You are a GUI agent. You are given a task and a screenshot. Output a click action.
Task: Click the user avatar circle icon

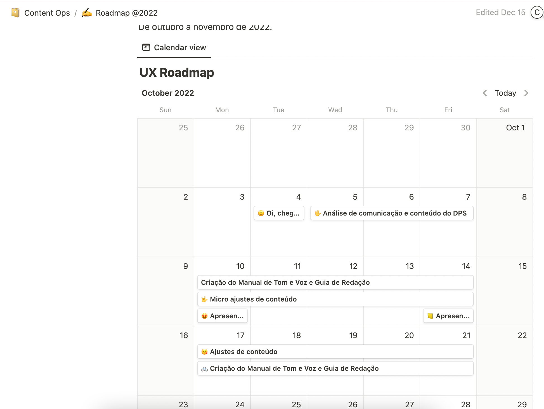[537, 13]
